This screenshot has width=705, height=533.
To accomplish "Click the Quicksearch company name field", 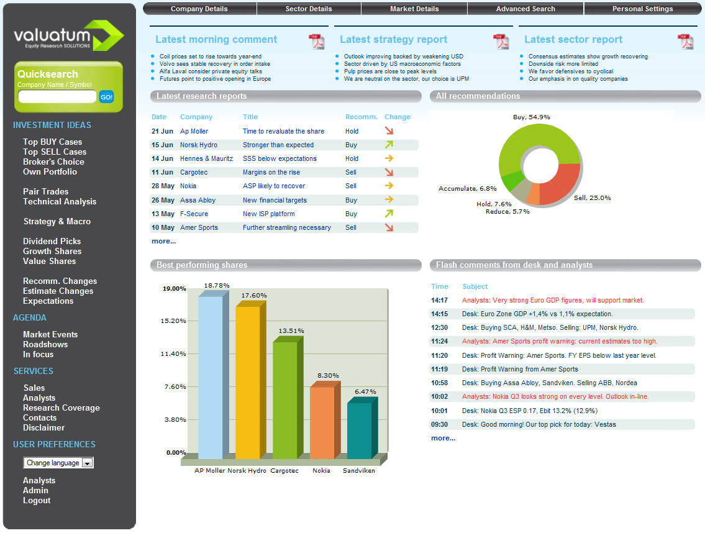I will [57, 97].
